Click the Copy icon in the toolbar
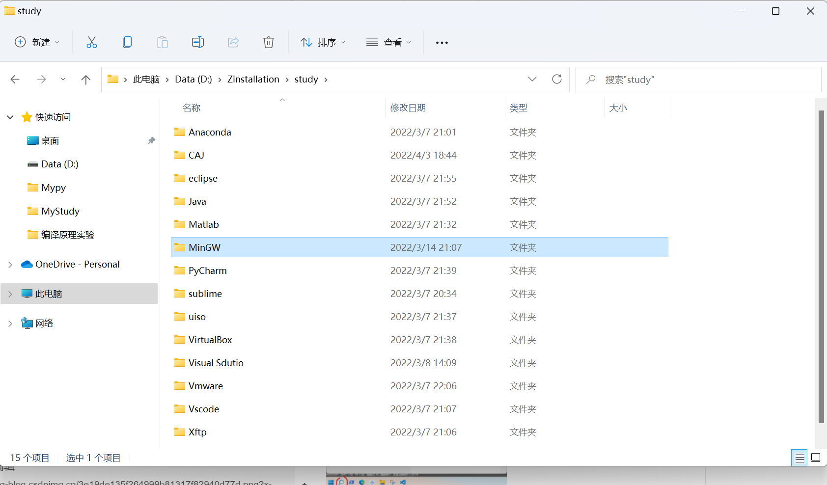Screen dimensions: 827x485 [127, 42]
